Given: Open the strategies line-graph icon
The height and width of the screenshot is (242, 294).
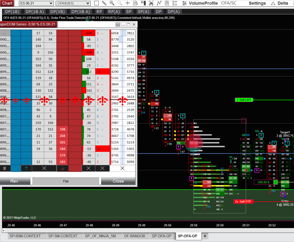Looking at the screenshot, I should [159, 3].
